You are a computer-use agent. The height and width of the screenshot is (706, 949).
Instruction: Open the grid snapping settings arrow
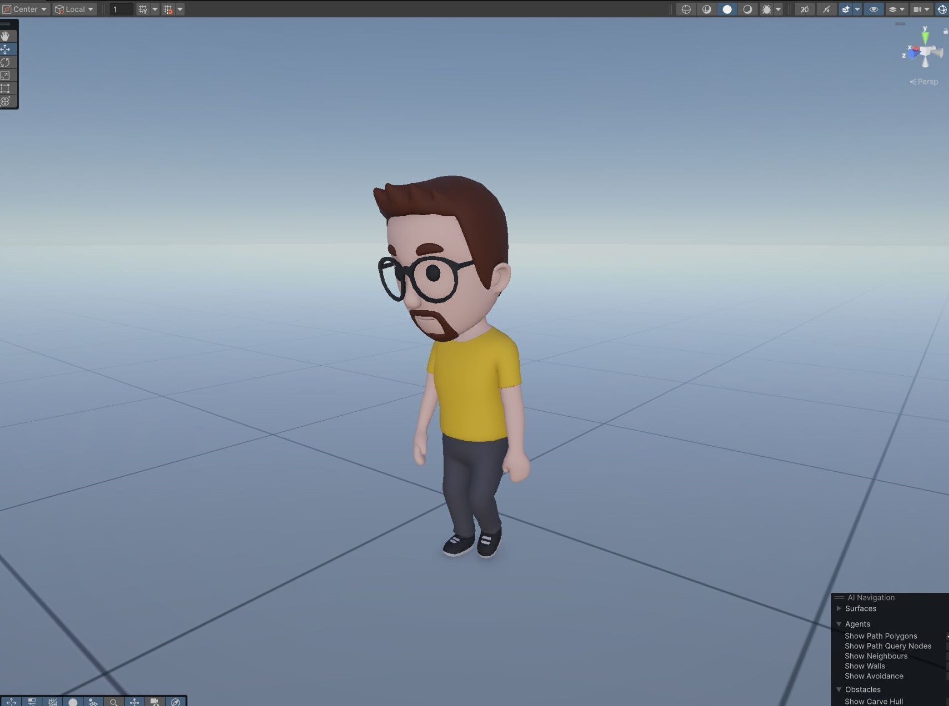(180, 9)
